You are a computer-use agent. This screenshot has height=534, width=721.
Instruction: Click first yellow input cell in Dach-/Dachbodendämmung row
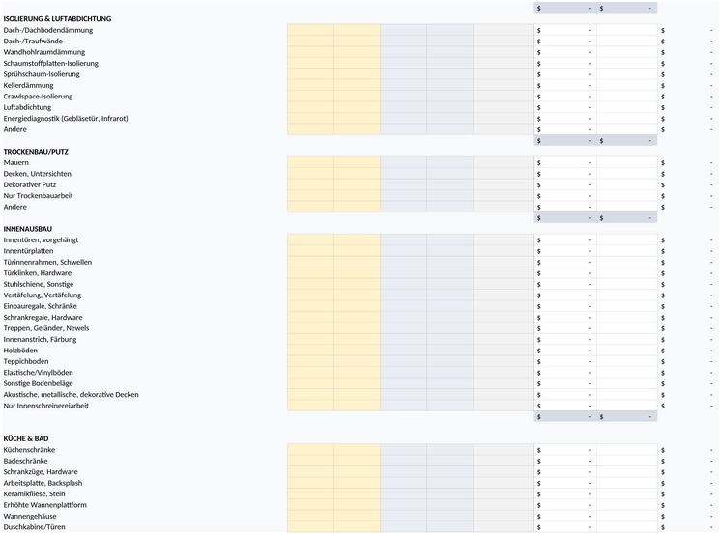click(x=310, y=30)
